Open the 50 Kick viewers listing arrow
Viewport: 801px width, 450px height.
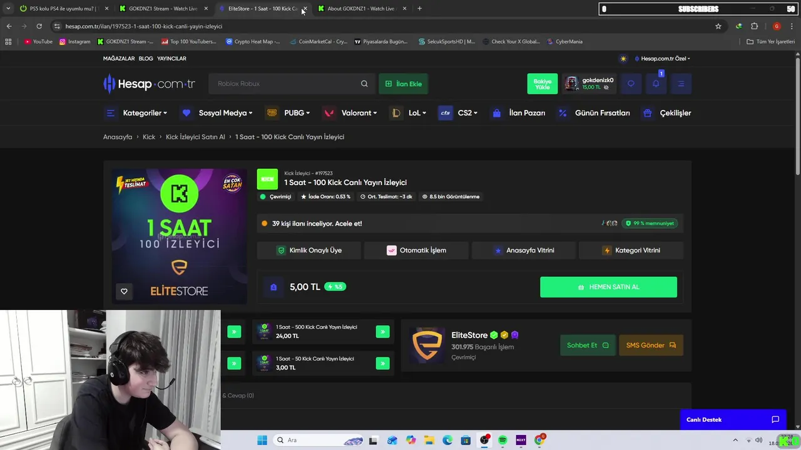point(382,363)
